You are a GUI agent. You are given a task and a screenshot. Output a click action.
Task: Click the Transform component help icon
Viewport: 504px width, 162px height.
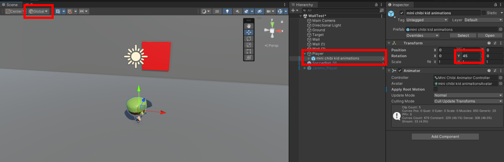489,43
